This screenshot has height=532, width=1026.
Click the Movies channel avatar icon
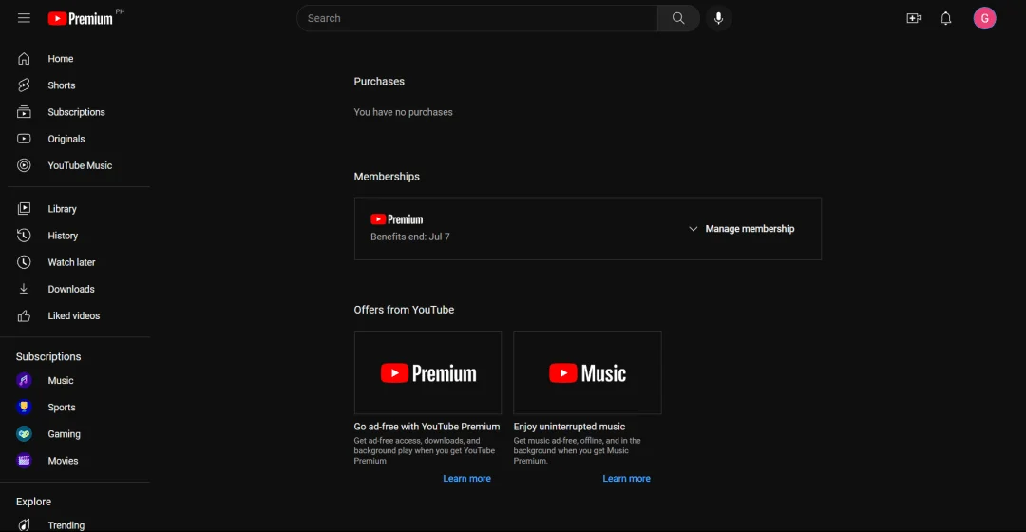pos(24,461)
